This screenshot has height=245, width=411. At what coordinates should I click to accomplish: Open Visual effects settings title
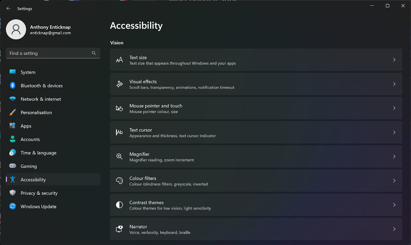[x=143, y=82]
